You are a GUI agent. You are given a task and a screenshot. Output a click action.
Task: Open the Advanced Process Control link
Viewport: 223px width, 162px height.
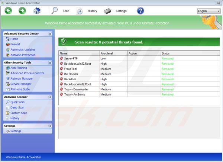(x=27, y=73)
